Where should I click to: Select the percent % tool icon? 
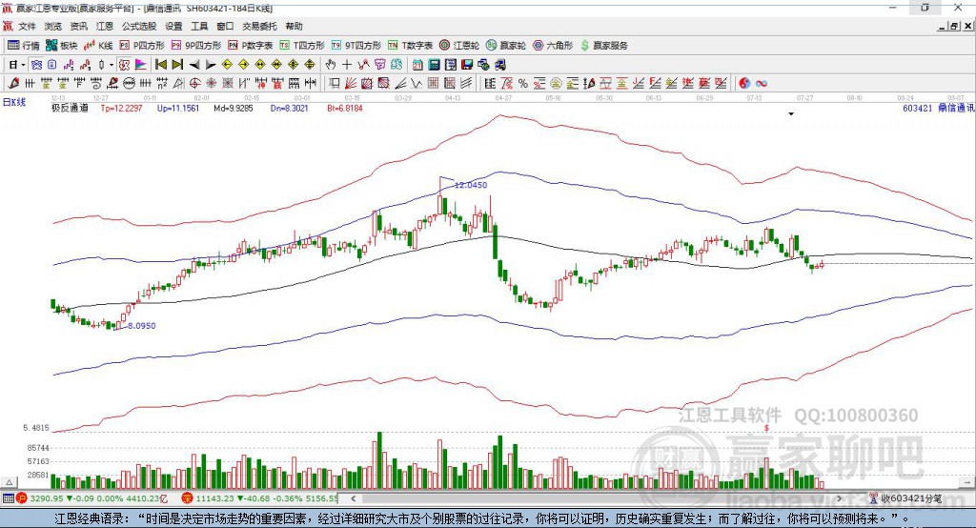point(523,83)
